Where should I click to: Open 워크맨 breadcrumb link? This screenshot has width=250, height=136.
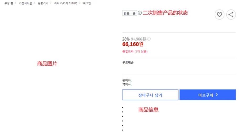[87, 3]
